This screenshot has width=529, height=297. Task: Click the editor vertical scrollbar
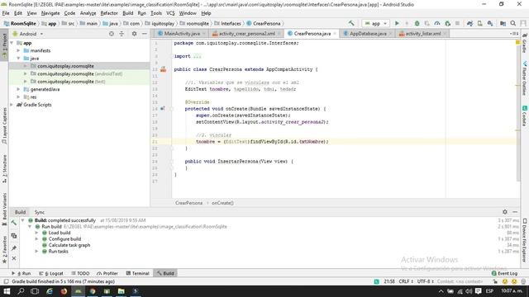pyautogui.click(x=518, y=115)
